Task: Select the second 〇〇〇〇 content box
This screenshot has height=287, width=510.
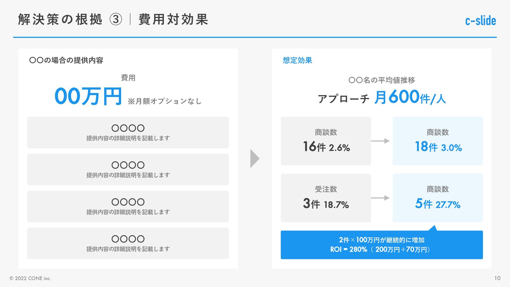Action: point(128,169)
